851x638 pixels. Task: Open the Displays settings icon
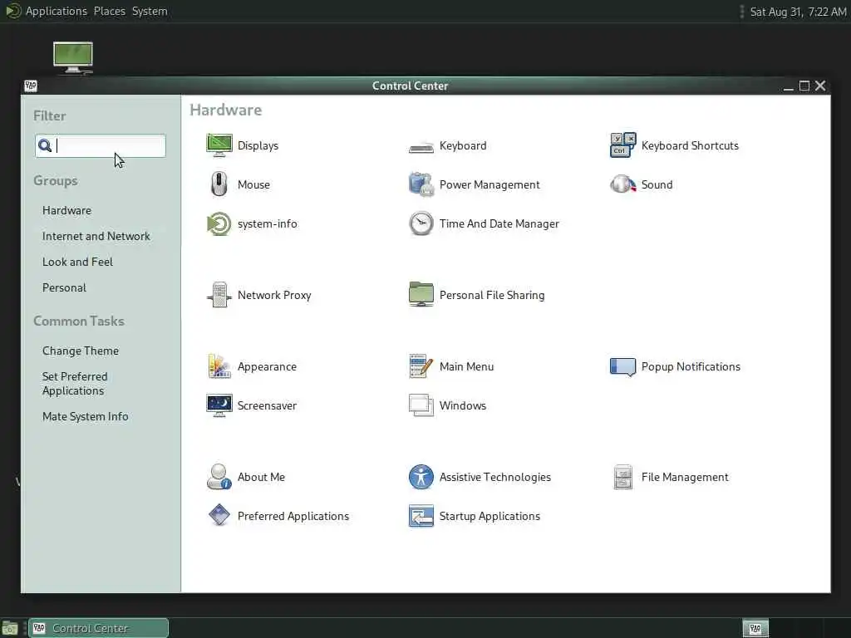click(219, 145)
